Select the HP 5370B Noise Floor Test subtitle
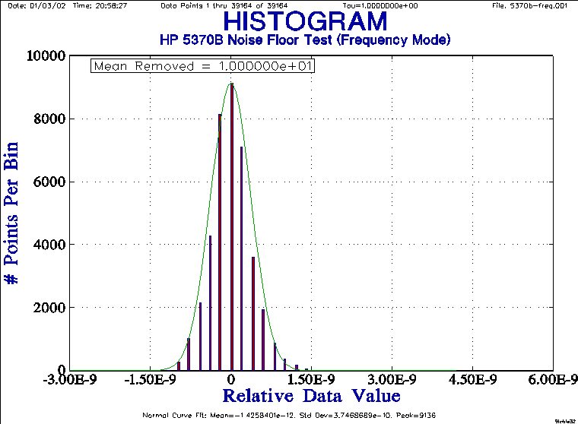Viewport: 578px width, 424px height. pos(305,40)
